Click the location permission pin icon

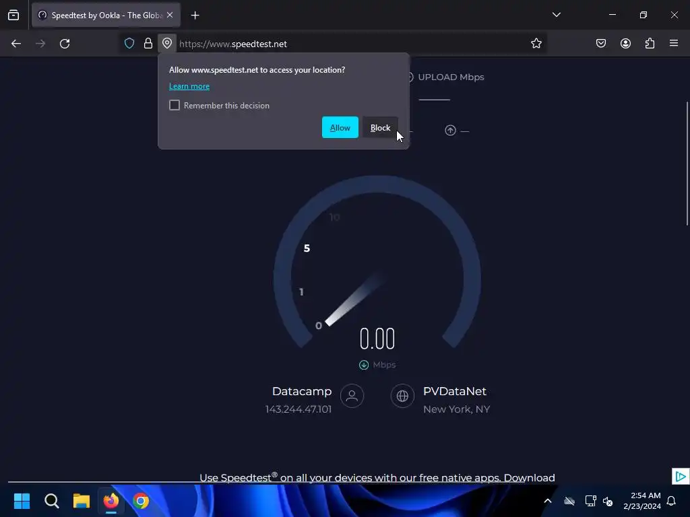click(167, 44)
